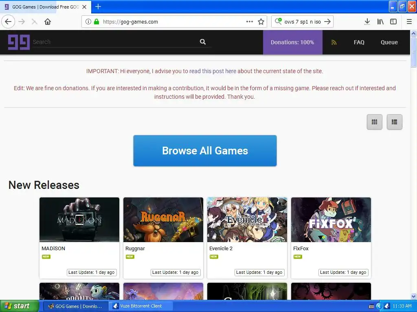Open the MADiSON game thumbnail
417x312 pixels.
[79, 219]
